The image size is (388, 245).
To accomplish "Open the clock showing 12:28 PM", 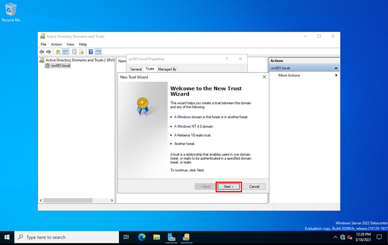I will pyautogui.click(x=363, y=237).
